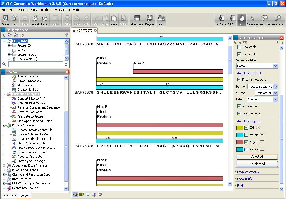
Task: Click the Deselect All button
Action: click(x=257, y=164)
